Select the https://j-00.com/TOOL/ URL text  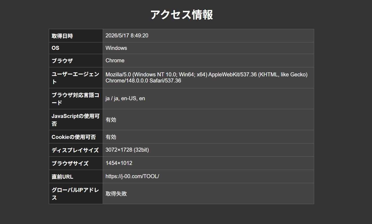tap(132, 176)
